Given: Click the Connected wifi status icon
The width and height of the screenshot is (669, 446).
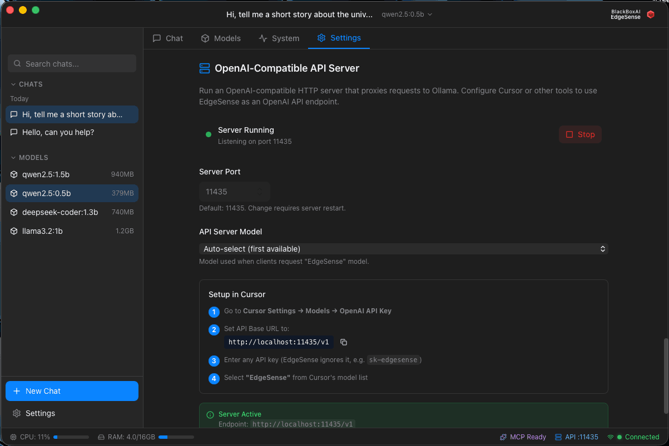Looking at the screenshot, I should pyautogui.click(x=611, y=437).
